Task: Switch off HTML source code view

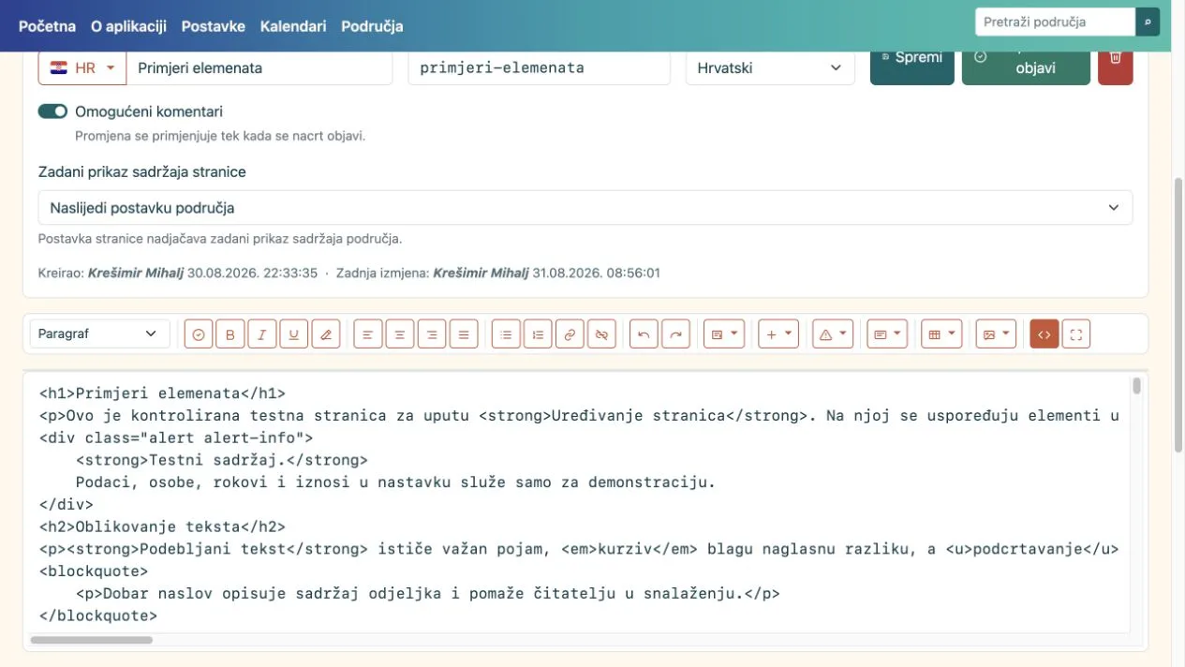Action: click(x=1044, y=334)
